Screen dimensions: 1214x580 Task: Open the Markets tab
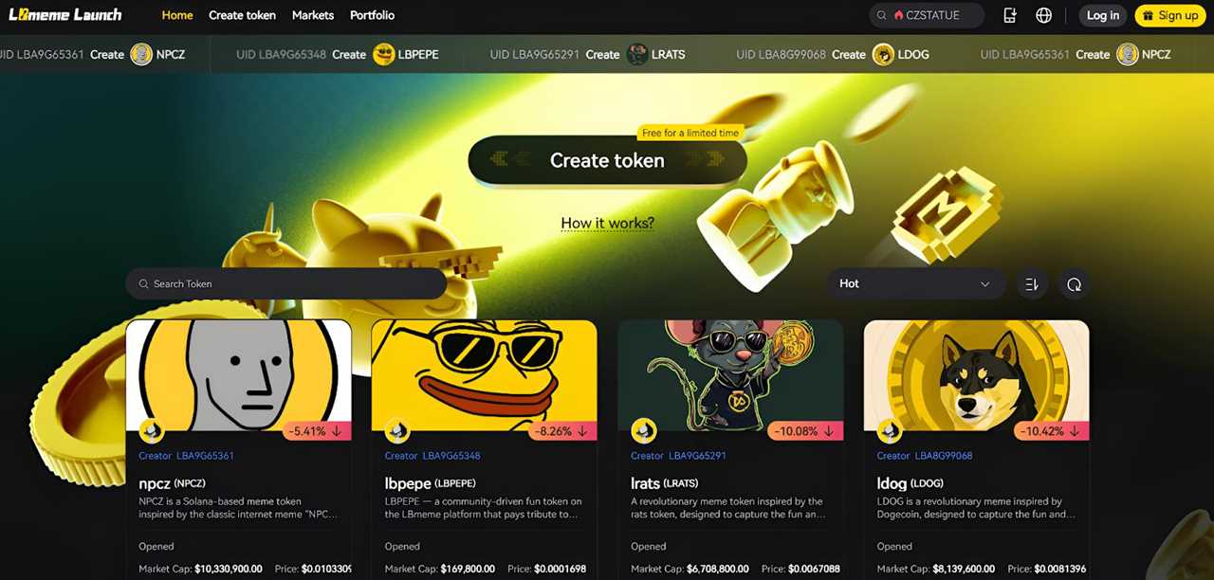(313, 15)
